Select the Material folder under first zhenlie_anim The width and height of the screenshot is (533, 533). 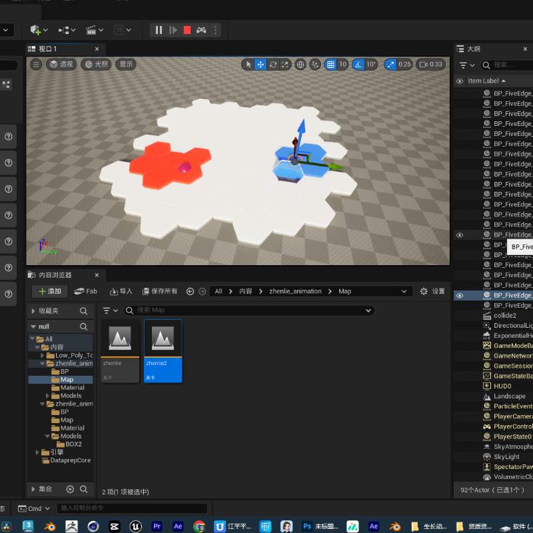coord(72,388)
